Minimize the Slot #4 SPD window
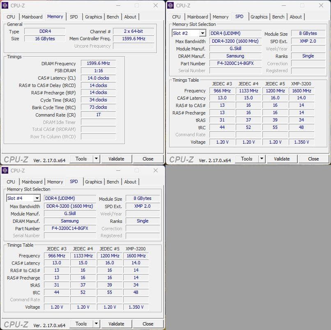This screenshot has width=331, height=330. tap(118, 170)
